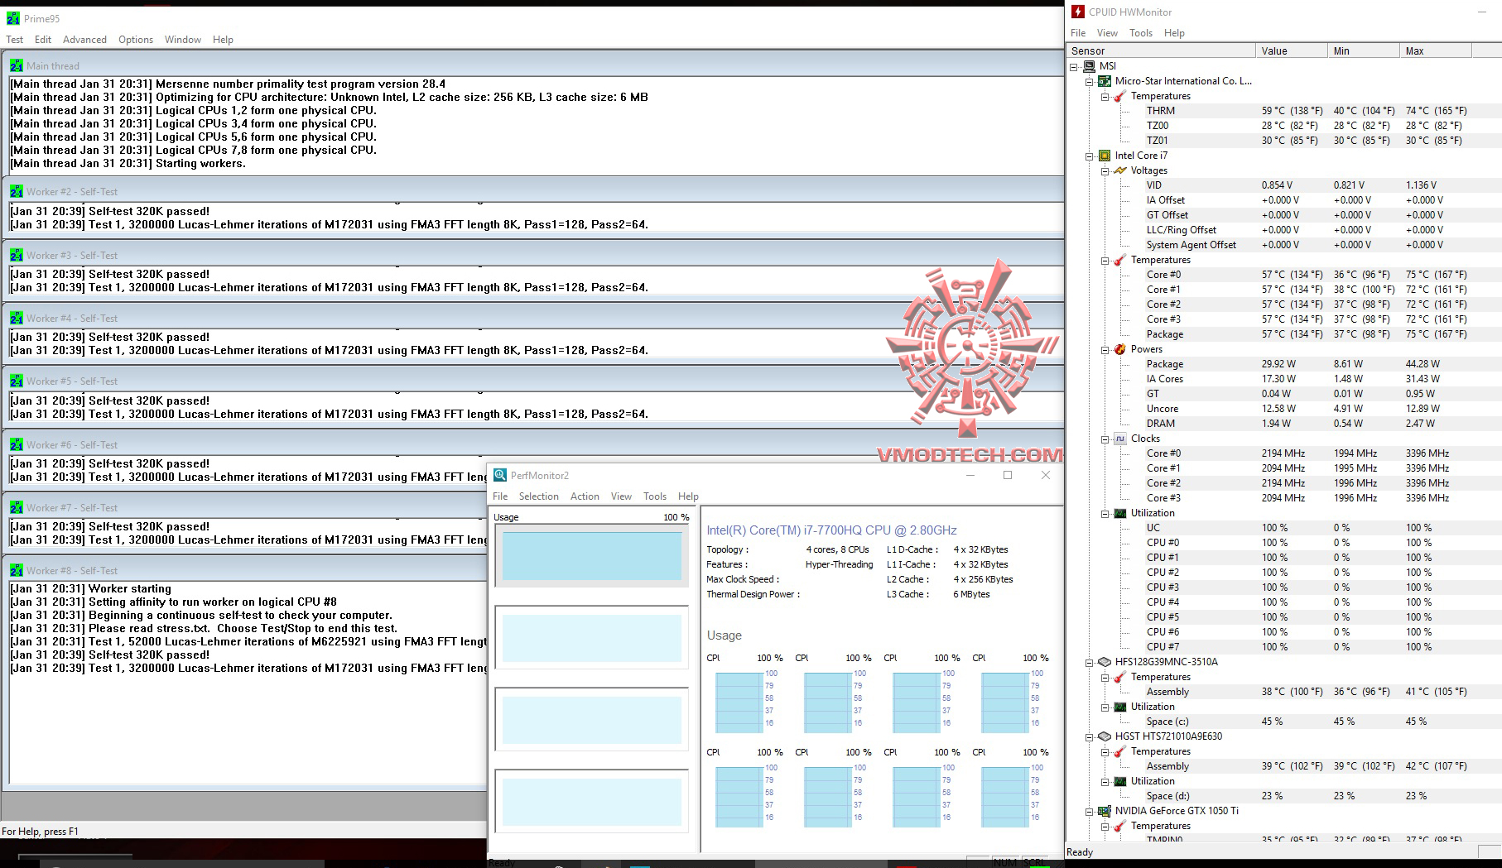This screenshot has height=868, width=1502.
Task: Click the HFS128G39MNC drive icon
Action: pyautogui.click(x=1105, y=662)
